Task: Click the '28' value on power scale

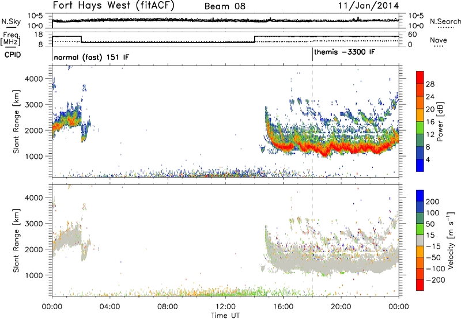Action: 430,84
